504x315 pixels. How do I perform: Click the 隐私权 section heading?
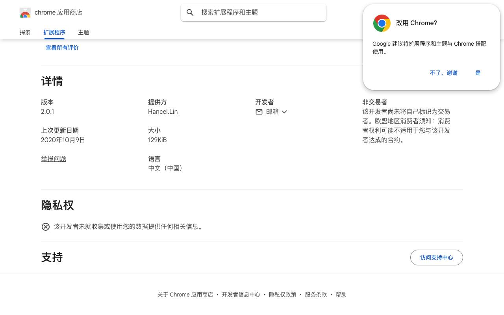pos(57,206)
